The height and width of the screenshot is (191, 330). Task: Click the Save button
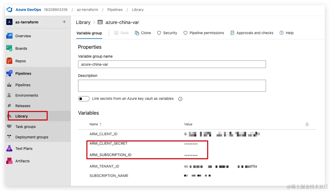click(122, 33)
